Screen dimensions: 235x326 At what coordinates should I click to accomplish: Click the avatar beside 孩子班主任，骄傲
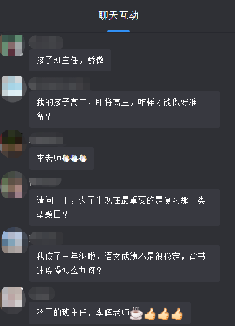coord(12,45)
